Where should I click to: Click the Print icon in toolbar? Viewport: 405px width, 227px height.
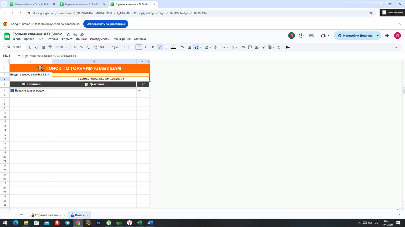43,47
